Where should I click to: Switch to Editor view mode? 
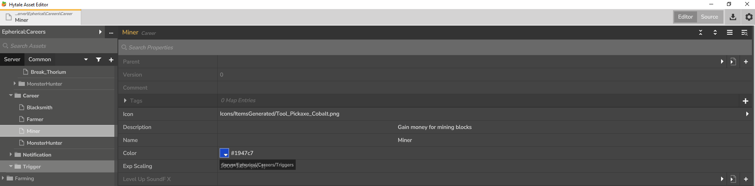click(x=685, y=17)
